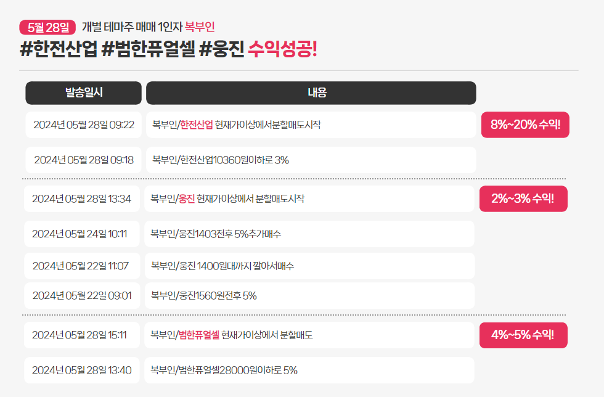Viewport: 604px width, 397px height.
Task: Click the 4%~5% 수익! badge
Action: point(523,335)
